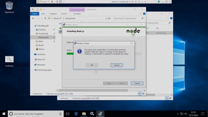Click the Quick Access Toolbar dropdown arrow
The width and height of the screenshot is (208, 117).
pos(44,9)
